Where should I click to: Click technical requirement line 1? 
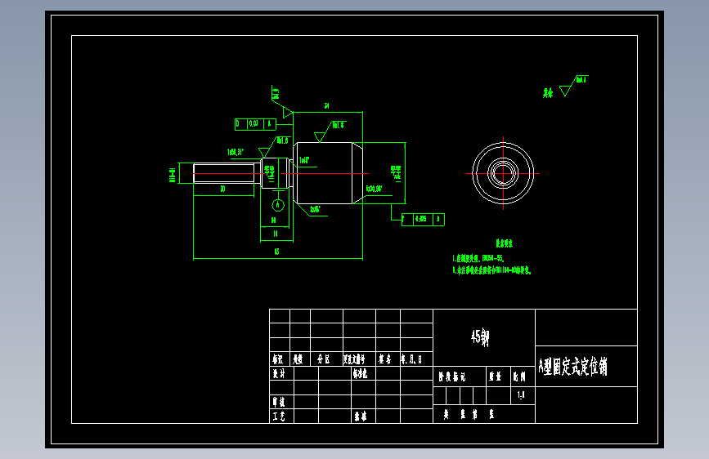pos(478,259)
